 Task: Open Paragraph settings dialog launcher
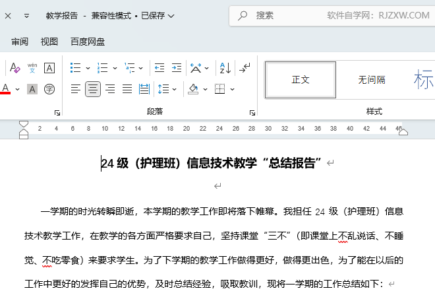252,113
